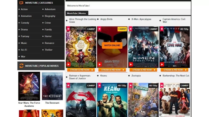The image size is (209, 117).
Task: Browse the Family category
Action: [x=48, y=29]
